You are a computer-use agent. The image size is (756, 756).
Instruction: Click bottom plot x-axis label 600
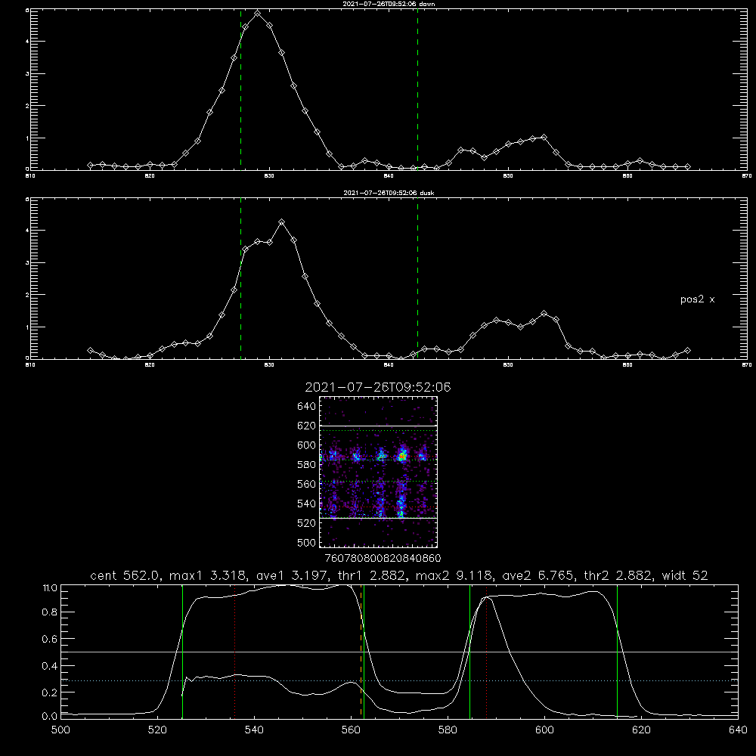(544, 730)
